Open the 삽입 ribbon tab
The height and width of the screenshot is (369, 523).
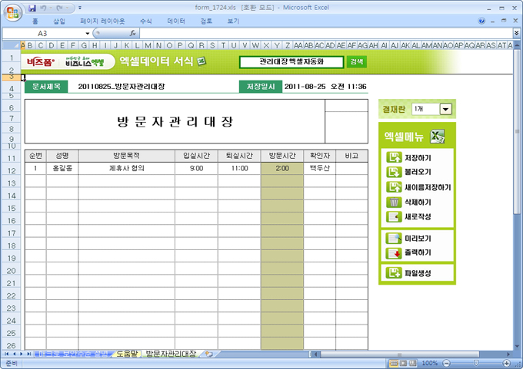[59, 21]
